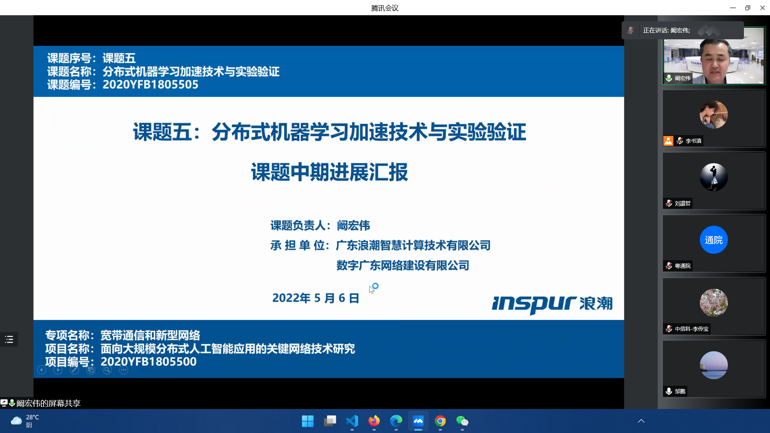The height and width of the screenshot is (433, 770).
Task: Click the slide zoom magnifier icon
Action: pos(107,370)
